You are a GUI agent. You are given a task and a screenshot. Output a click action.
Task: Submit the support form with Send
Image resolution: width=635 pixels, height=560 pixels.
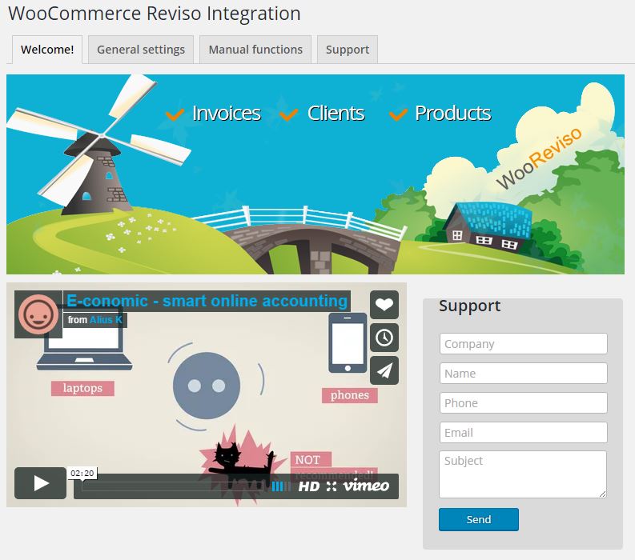tap(479, 519)
